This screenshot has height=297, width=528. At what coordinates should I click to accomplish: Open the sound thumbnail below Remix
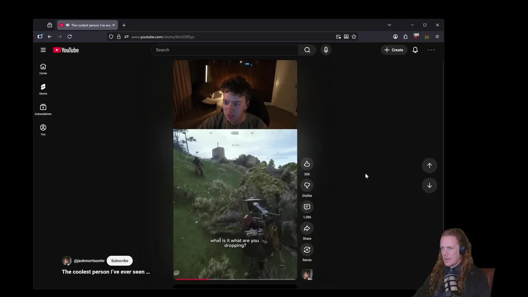(x=307, y=274)
